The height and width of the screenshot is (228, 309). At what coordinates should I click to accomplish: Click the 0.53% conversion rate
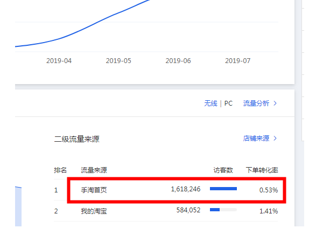point(269,190)
